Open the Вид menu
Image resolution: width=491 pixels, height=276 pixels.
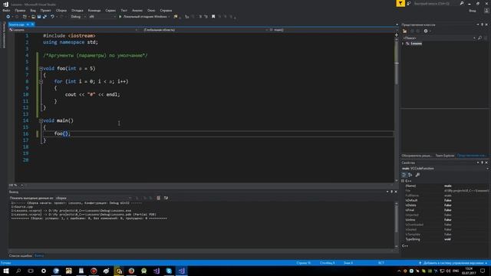(33, 10)
